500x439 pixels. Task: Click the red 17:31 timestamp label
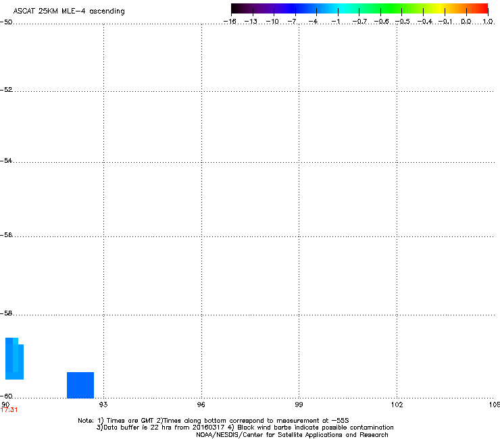point(9,410)
